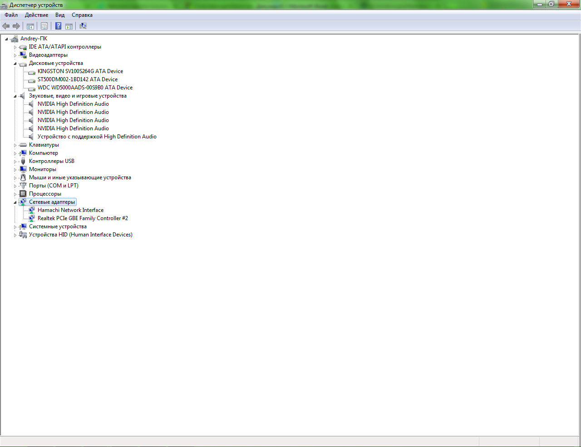This screenshot has width=581, height=447.
Task: Open the Вид menu
Action: [x=60, y=15]
